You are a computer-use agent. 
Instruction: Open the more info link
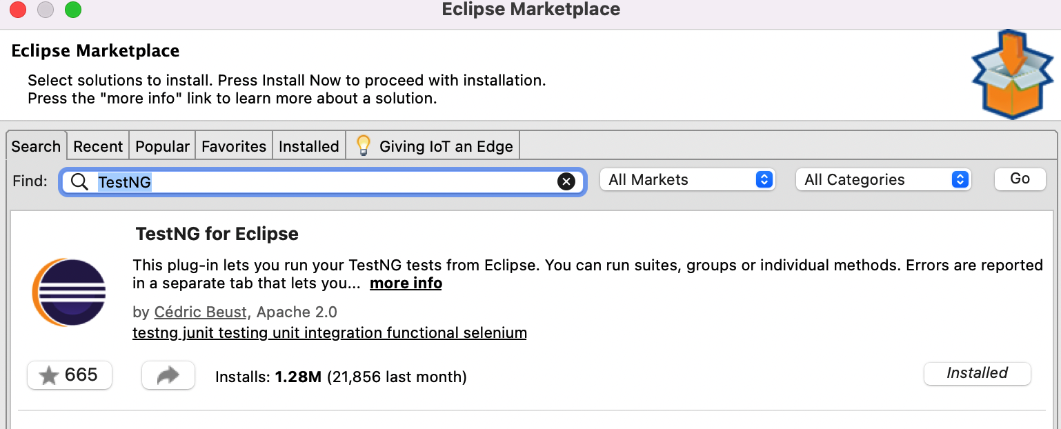406,283
